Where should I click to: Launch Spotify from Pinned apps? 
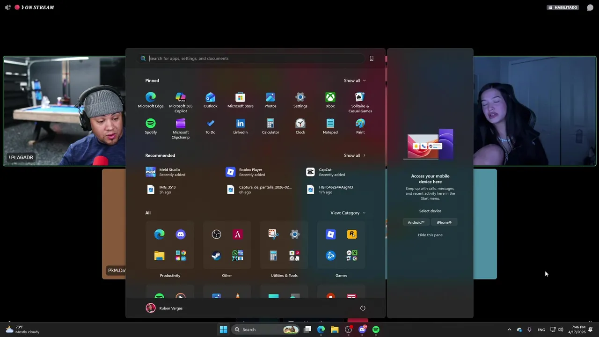[x=151, y=126]
